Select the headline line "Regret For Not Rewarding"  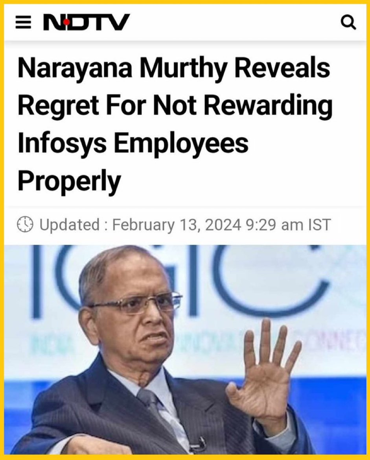tap(175, 105)
